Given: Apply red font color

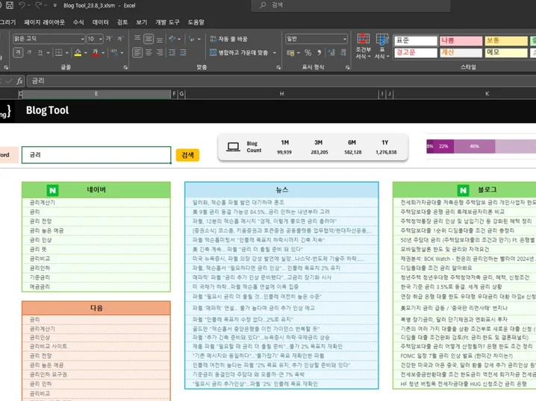Looking at the screenshot, I should [x=96, y=53].
